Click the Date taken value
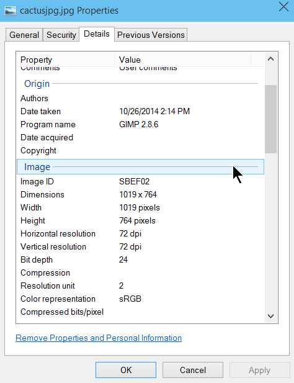This screenshot has height=383, width=294. pos(154,111)
